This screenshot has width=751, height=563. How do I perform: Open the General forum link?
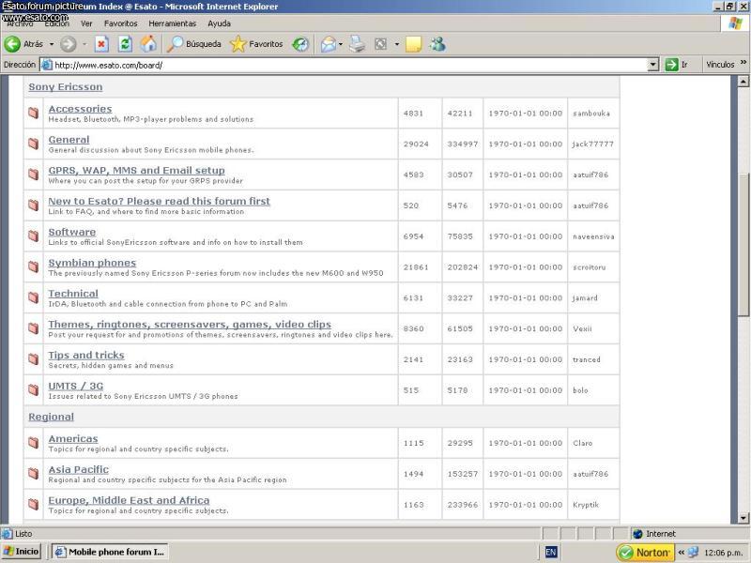click(x=69, y=139)
